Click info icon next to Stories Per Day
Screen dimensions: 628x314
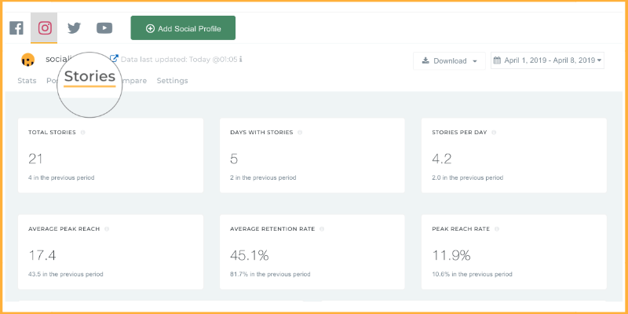494,132
